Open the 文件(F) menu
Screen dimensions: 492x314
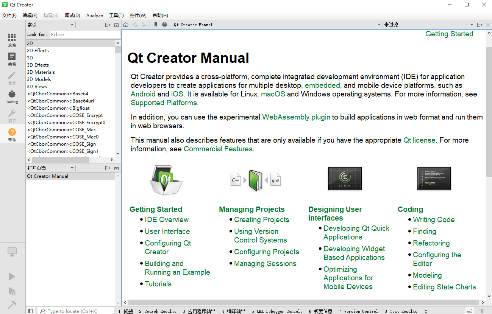9,16
